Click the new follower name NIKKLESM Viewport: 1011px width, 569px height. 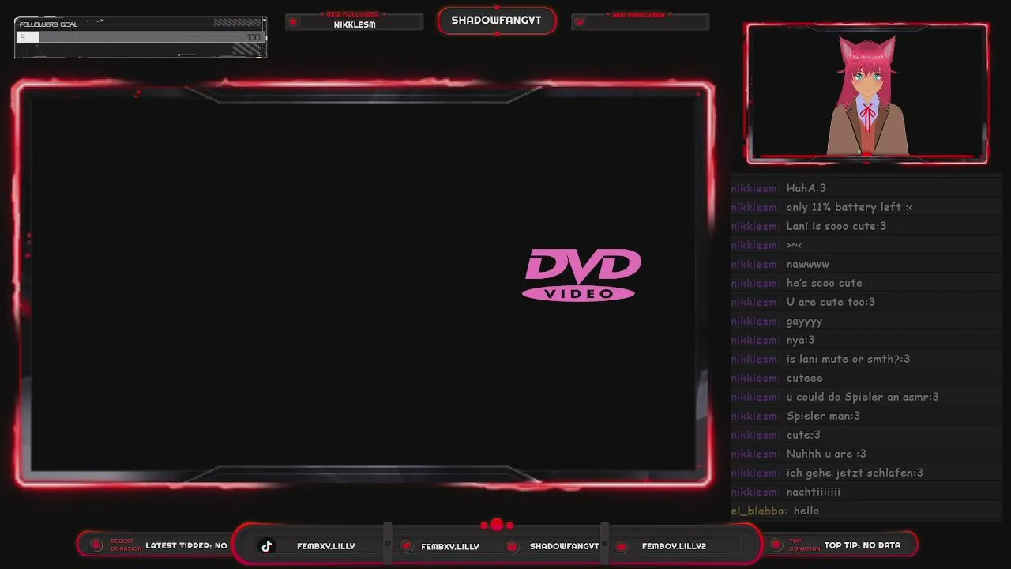[355, 24]
